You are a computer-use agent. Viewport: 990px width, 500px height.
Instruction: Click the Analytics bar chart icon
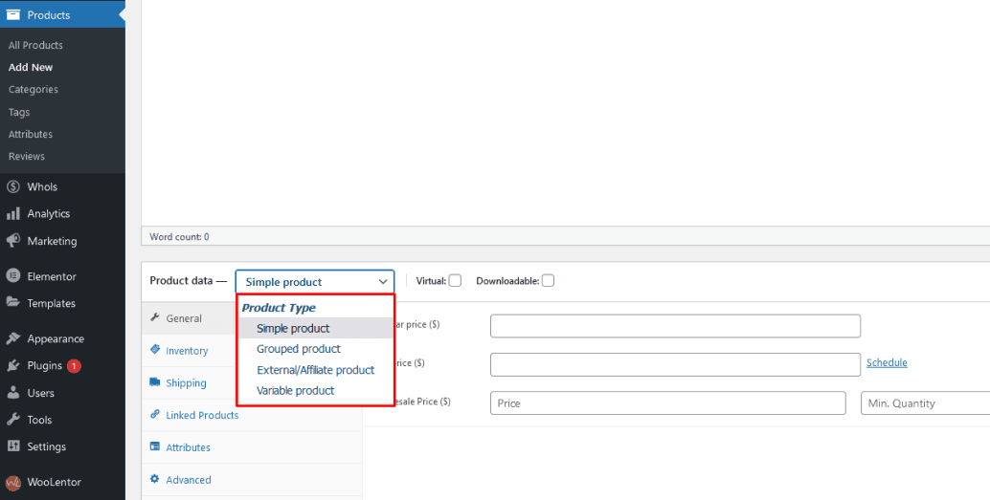[x=13, y=214]
